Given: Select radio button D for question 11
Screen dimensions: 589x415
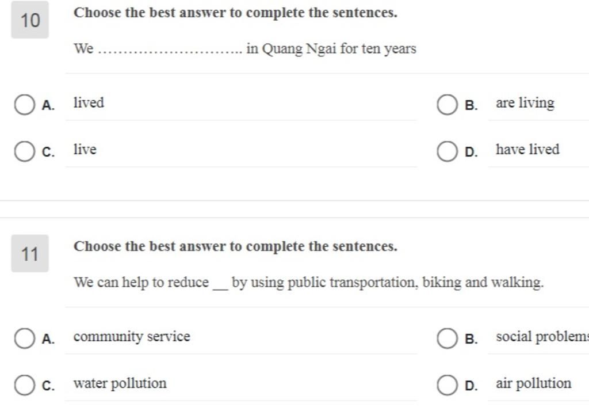Looking at the screenshot, I should point(448,385).
